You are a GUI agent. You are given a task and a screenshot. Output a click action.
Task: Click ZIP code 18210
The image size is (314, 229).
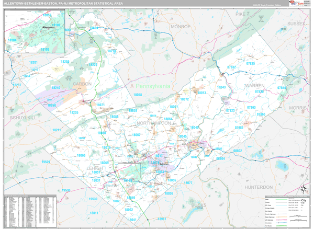coord(111,51)
